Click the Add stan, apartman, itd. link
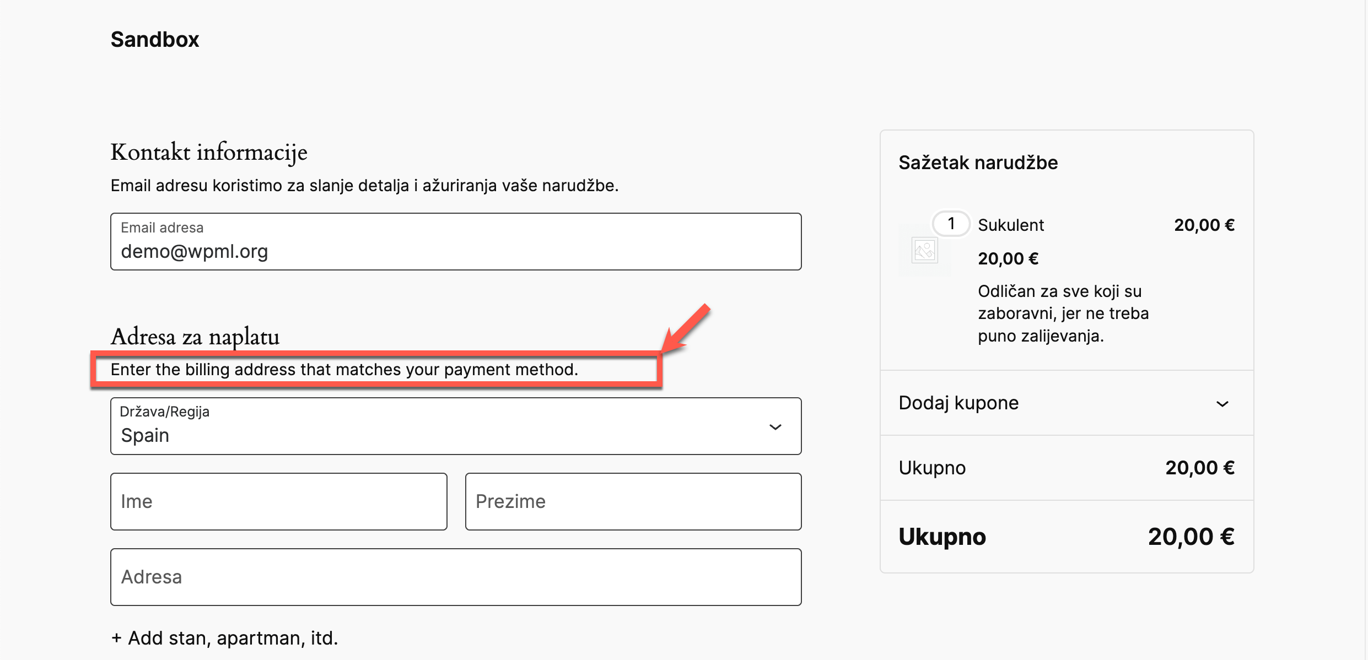The height and width of the screenshot is (660, 1368). 224,638
